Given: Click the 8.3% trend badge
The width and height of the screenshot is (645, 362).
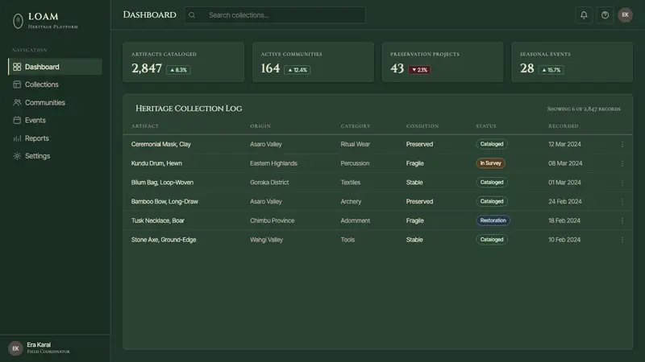Looking at the screenshot, I should 178,70.
